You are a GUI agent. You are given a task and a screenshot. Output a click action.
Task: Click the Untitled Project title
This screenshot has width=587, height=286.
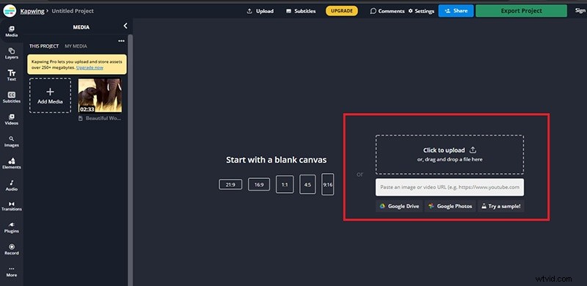pos(73,11)
